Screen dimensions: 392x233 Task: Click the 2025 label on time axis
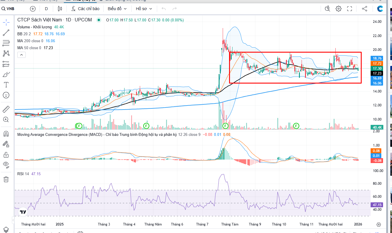click(x=60, y=224)
